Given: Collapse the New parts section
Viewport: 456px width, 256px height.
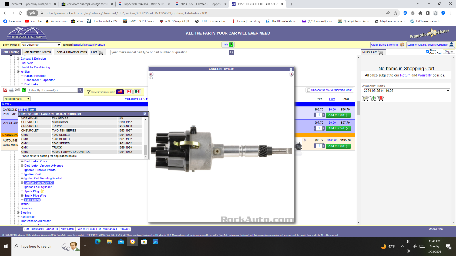Looking at the screenshot, I should (7, 104).
